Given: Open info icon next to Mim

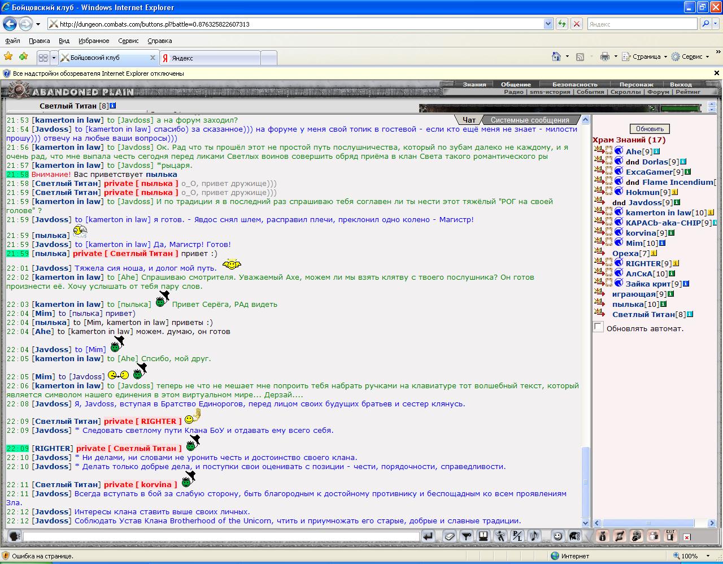Looking at the screenshot, I should coord(662,243).
